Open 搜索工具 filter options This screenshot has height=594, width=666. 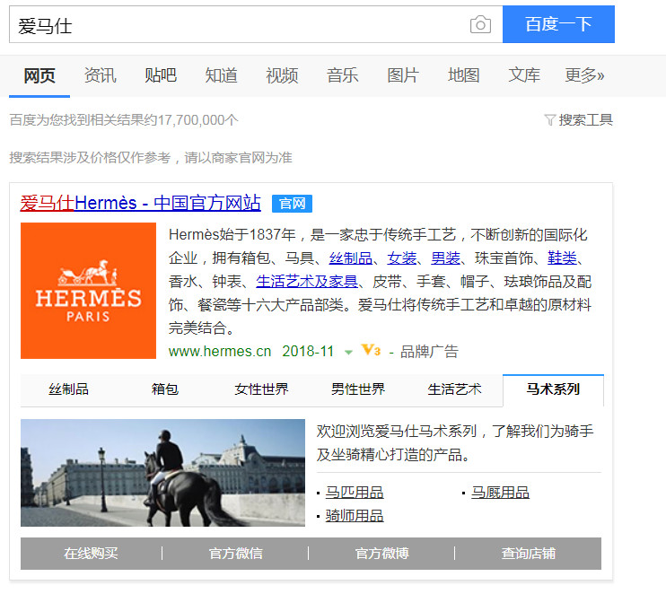click(x=585, y=120)
